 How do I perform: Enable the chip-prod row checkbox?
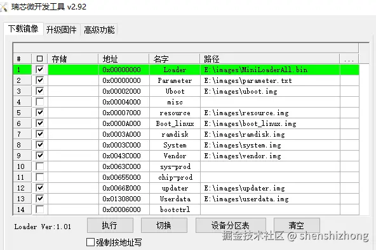point(39,177)
